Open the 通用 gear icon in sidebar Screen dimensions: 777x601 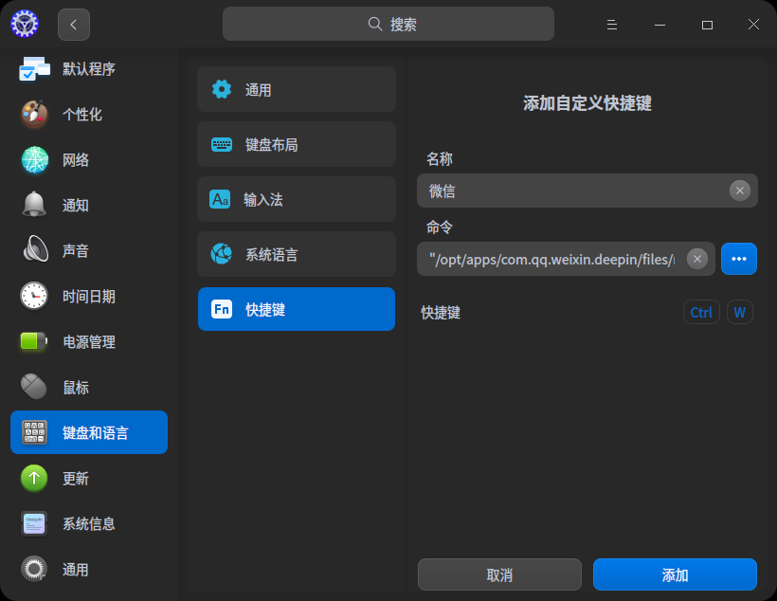click(x=34, y=569)
